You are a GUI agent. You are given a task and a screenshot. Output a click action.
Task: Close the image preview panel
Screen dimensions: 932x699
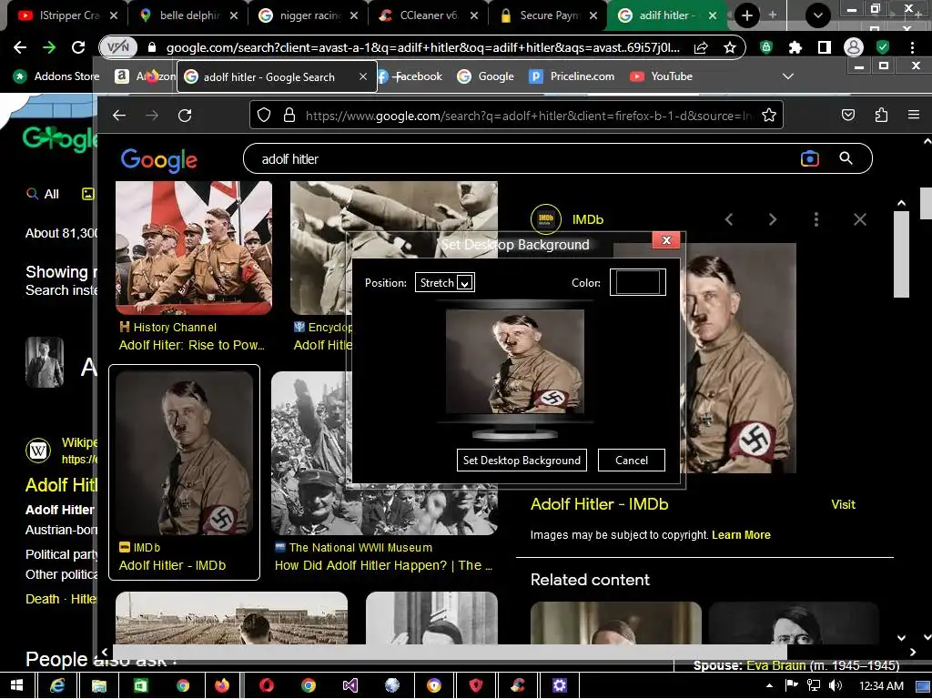click(x=859, y=219)
